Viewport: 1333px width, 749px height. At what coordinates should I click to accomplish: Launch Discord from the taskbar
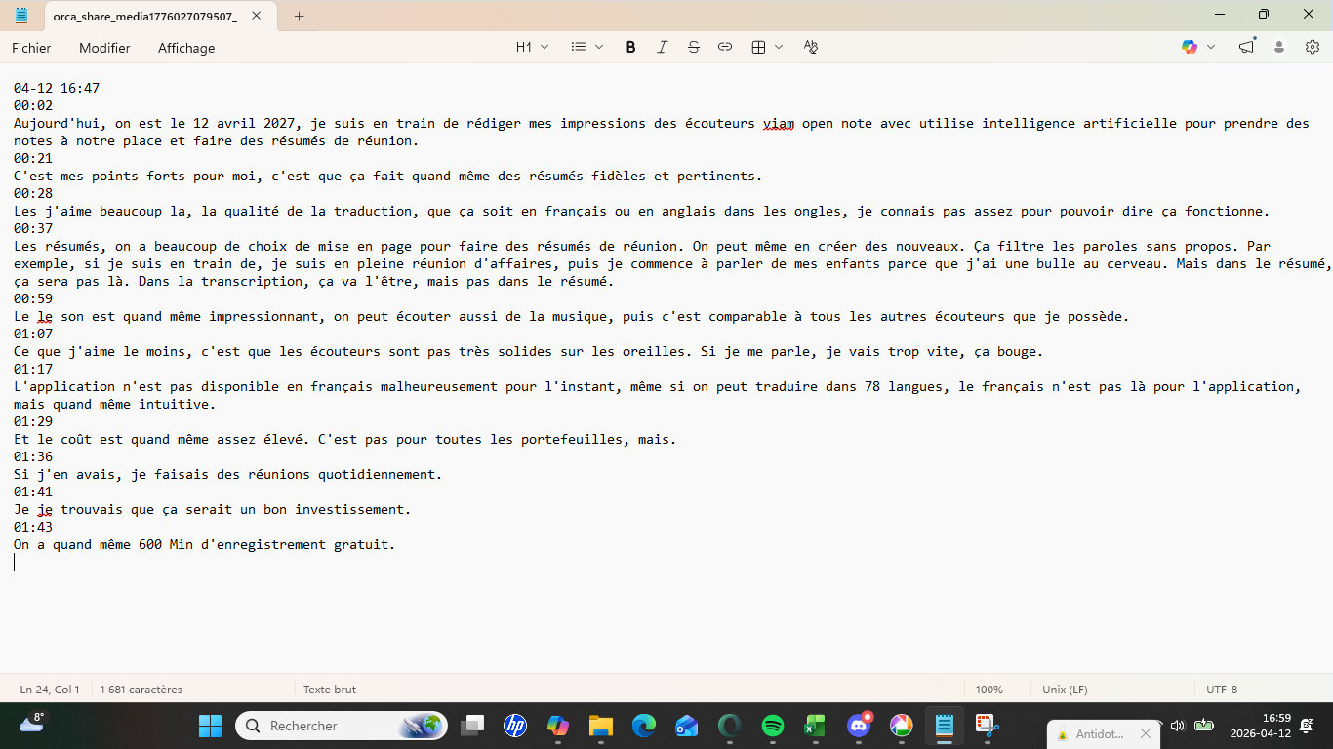coord(859,726)
